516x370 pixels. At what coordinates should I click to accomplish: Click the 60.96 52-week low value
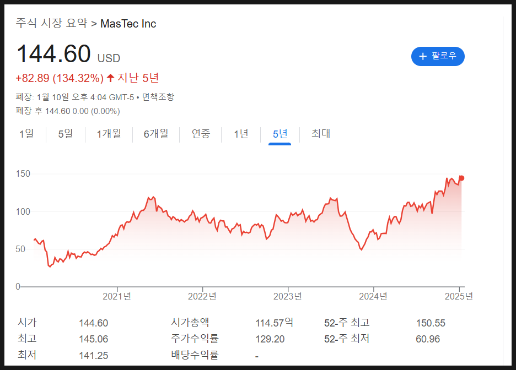tap(428, 339)
